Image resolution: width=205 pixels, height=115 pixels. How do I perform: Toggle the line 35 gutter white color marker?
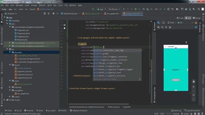[x=64, y=28]
